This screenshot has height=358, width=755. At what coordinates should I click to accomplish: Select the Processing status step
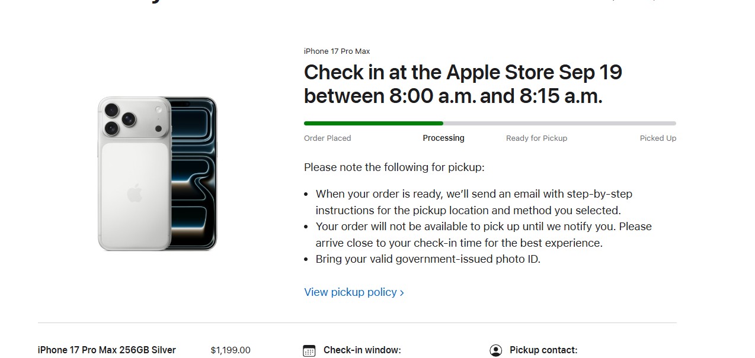tap(443, 138)
